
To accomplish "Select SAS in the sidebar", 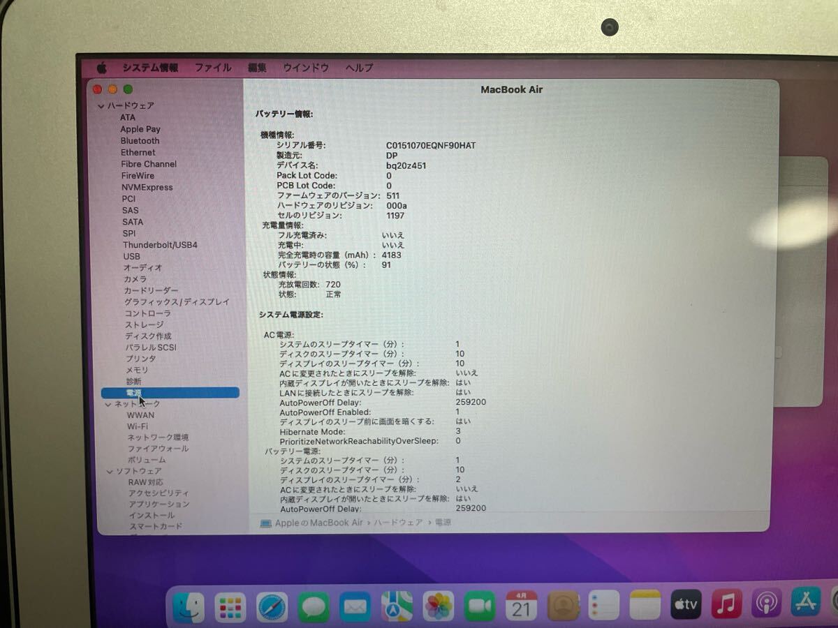I will pyautogui.click(x=130, y=210).
